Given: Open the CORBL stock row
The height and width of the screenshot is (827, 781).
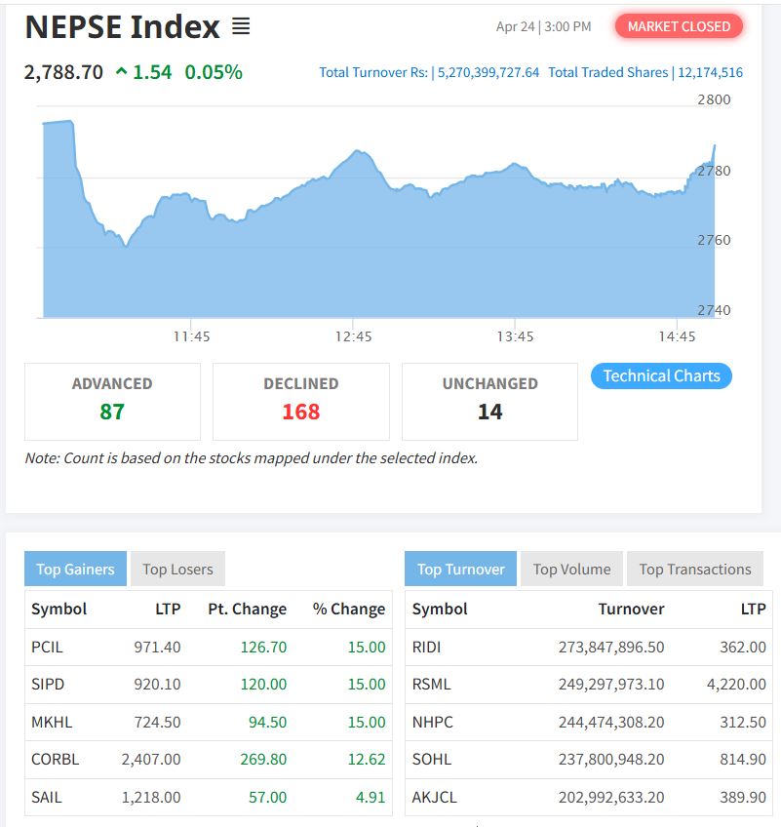Looking at the screenshot, I should pos(56,759).
